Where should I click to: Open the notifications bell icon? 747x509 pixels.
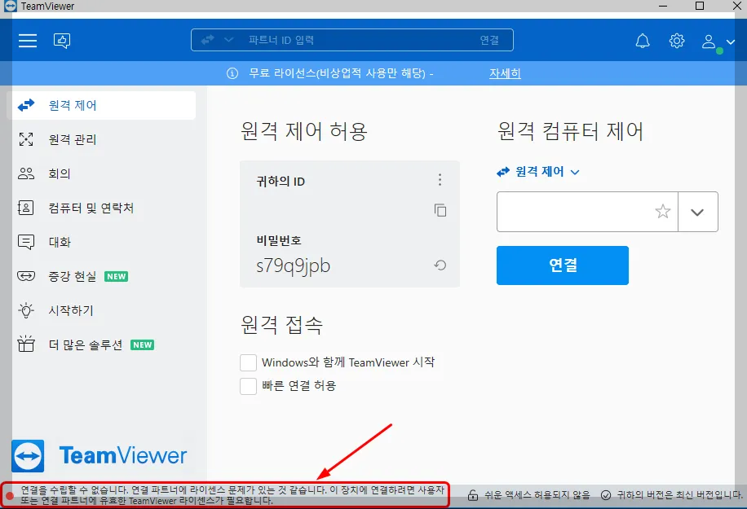pyautogui.click(x=643, y=41)
